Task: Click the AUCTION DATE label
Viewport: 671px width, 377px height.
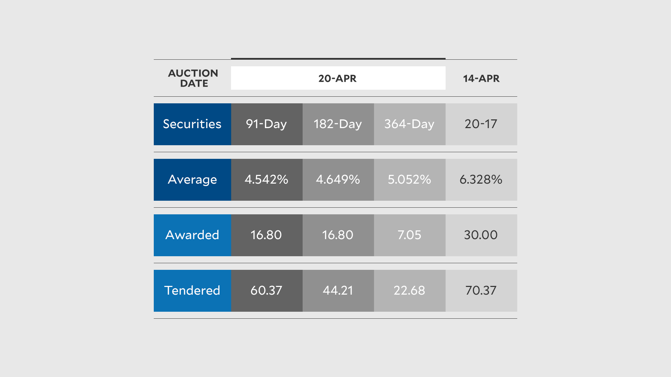Action: 193,78
